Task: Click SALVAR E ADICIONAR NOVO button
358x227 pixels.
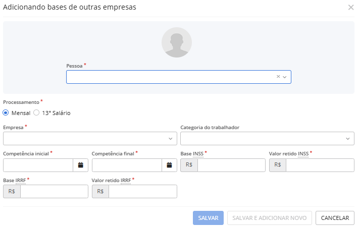Action: [x=270, y=218]
